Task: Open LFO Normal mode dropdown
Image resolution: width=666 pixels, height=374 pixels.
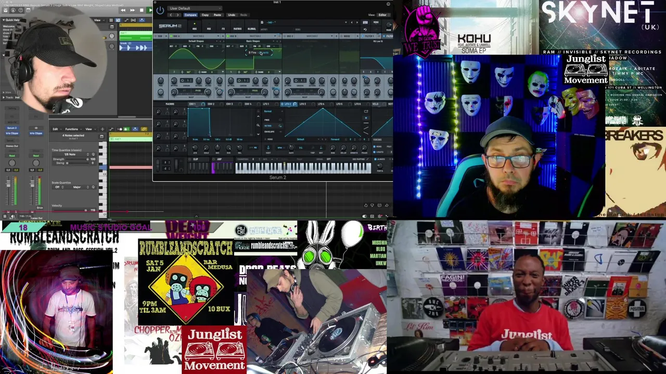Action: 273,111
